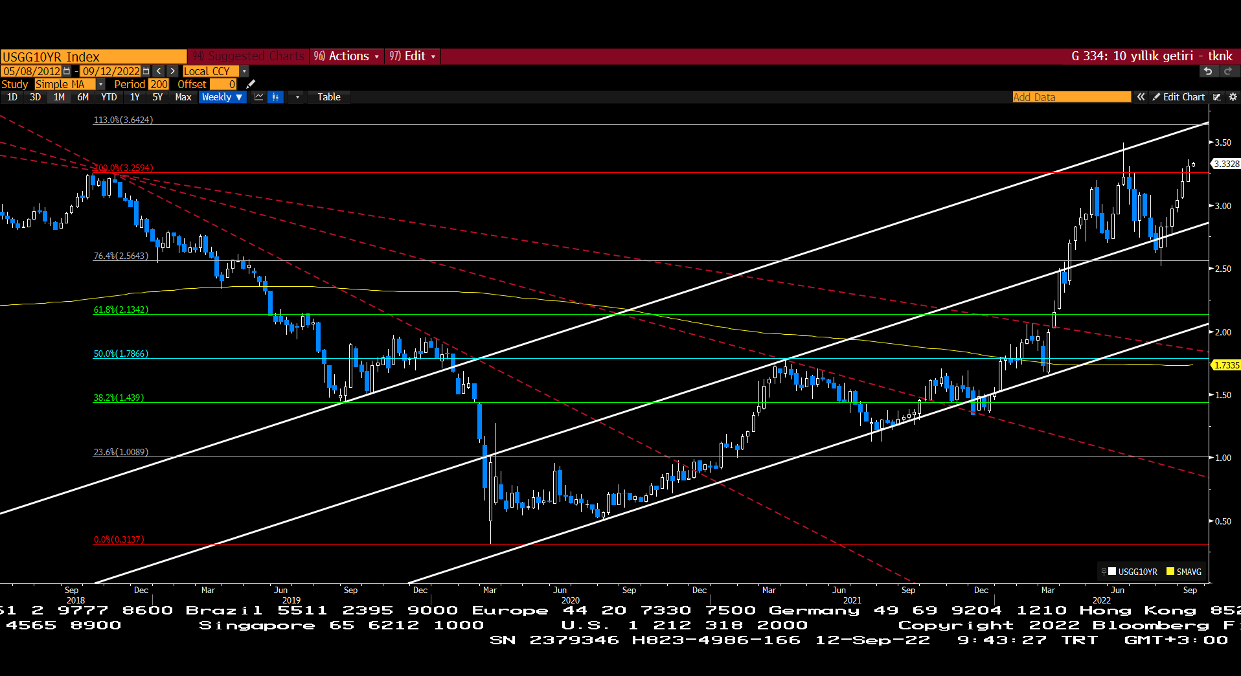Open the annotation edit icon beside Edit Chart
The width and height of the screenshot is (1241, 676).
click(1217, 97)
